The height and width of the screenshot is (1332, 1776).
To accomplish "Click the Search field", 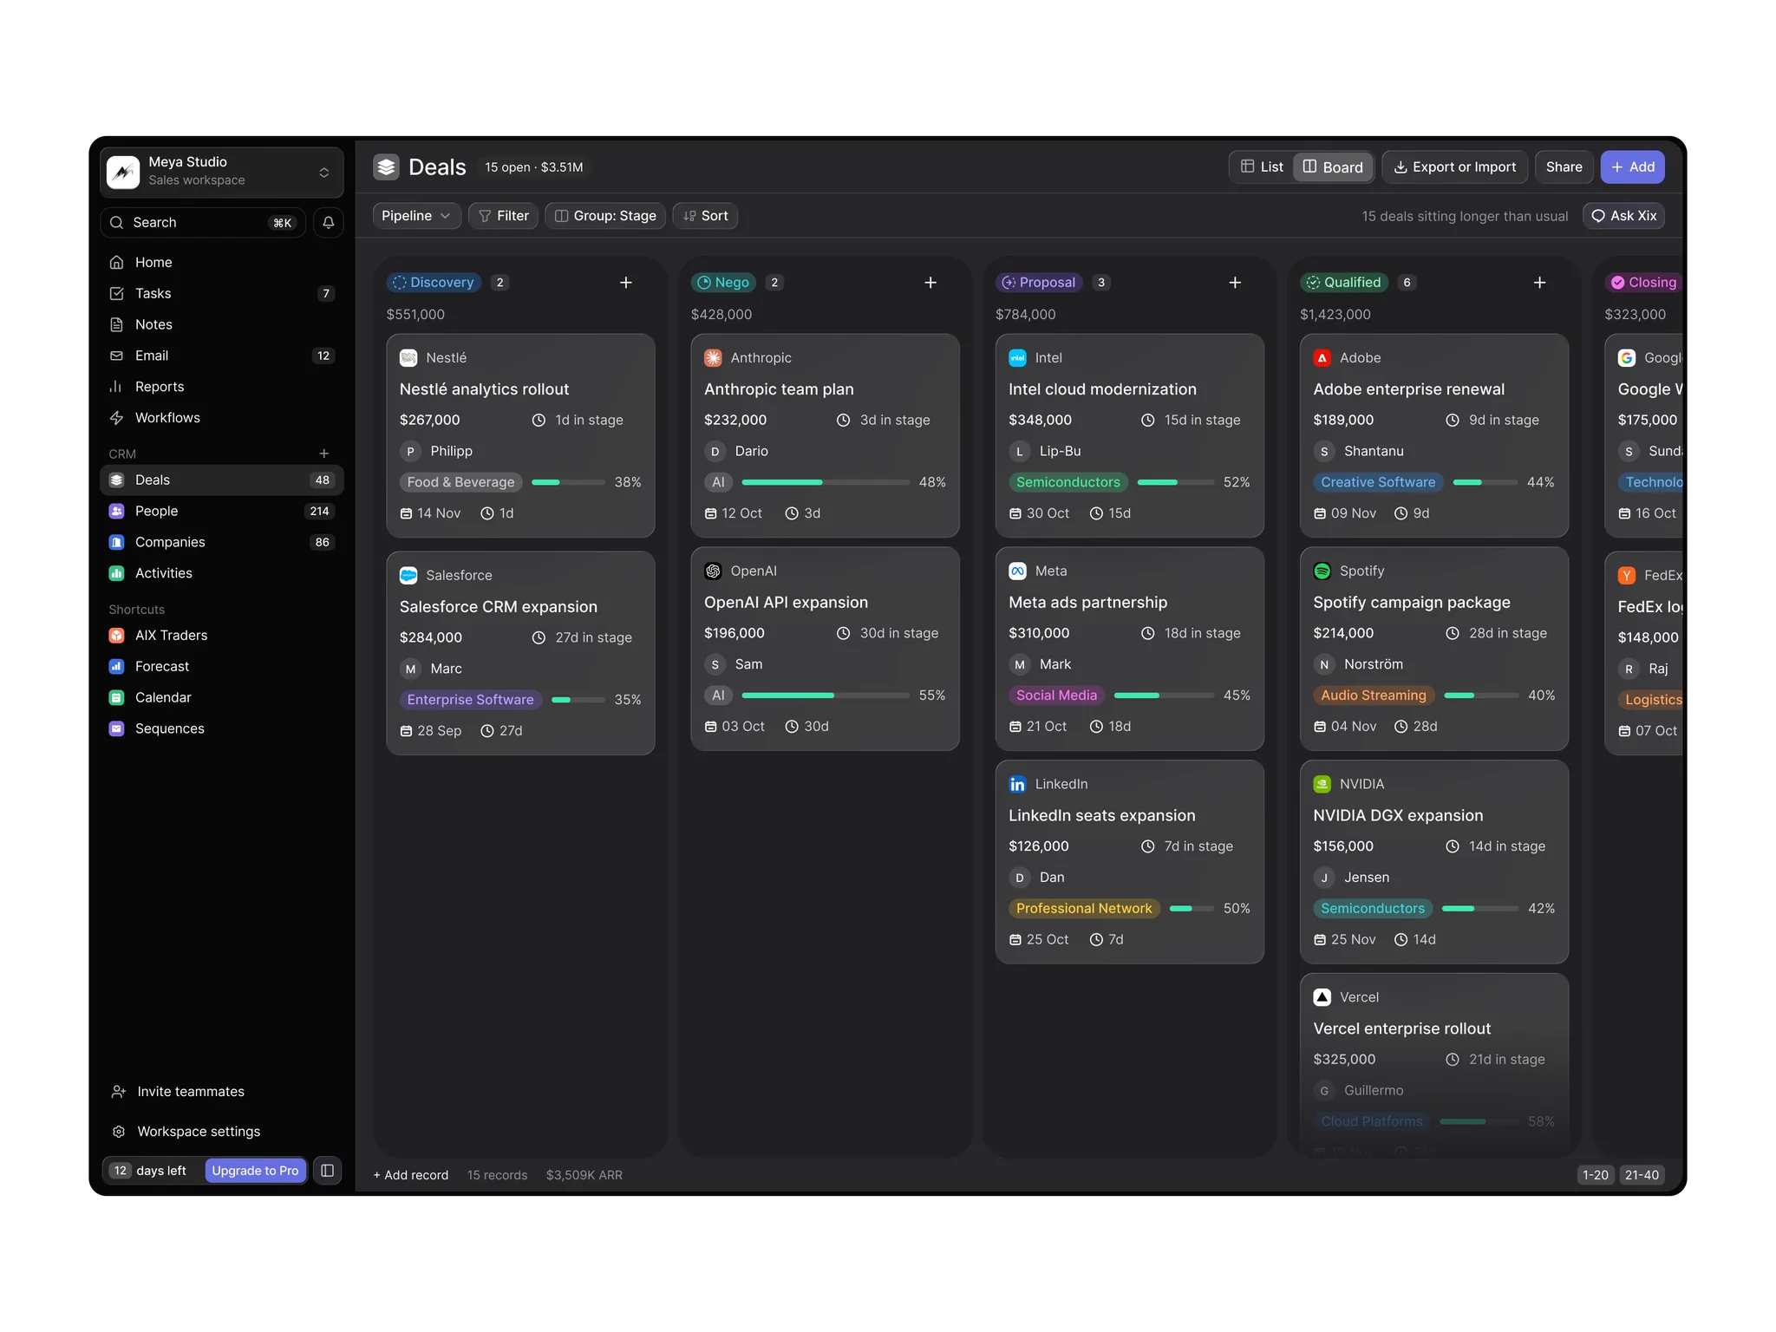I will pyautogui.click(x=203, y=223).
